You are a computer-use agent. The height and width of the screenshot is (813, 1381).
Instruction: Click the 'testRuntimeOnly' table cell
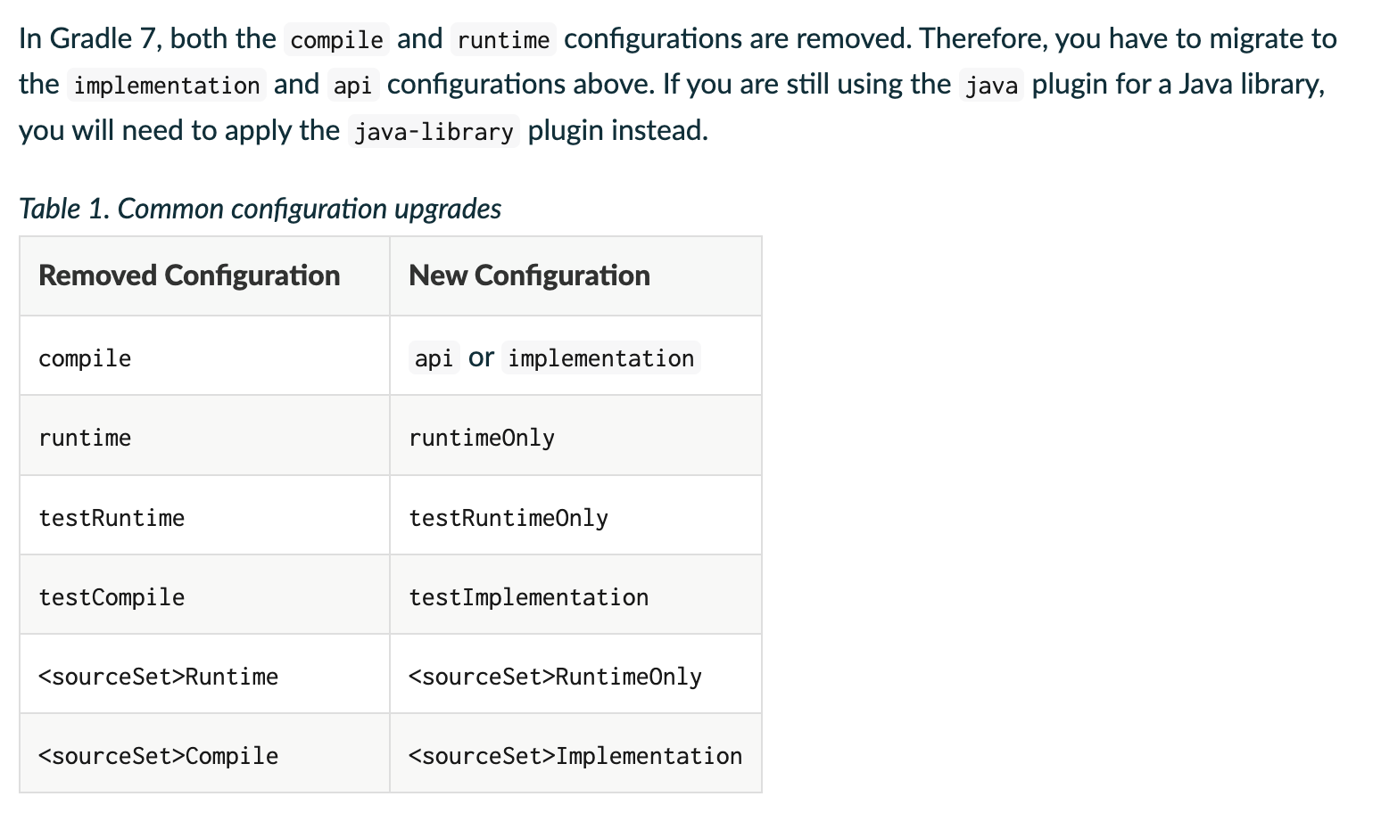(x=575, y=515)
